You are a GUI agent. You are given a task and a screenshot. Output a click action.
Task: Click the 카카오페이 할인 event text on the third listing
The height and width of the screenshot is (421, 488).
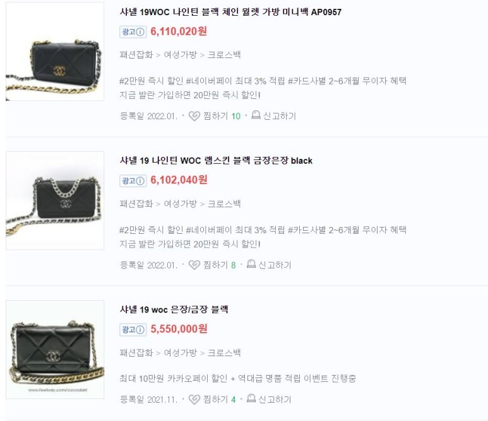point(198,378)
